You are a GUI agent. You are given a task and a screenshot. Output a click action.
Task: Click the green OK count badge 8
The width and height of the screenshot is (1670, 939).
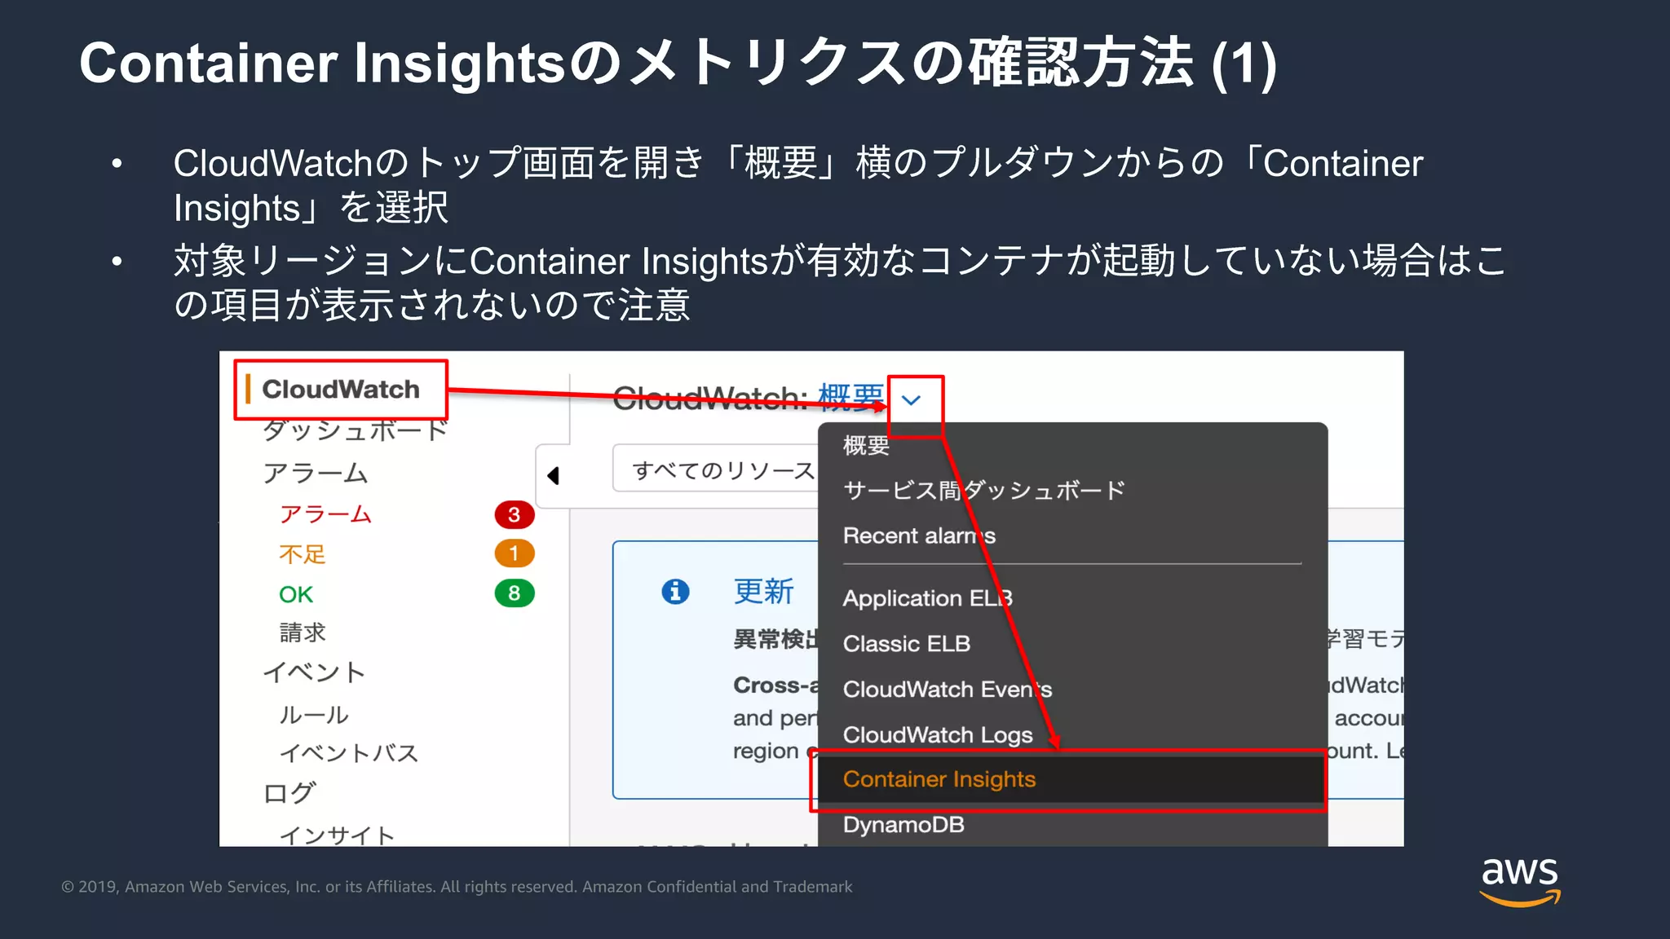tap(515, 593)
